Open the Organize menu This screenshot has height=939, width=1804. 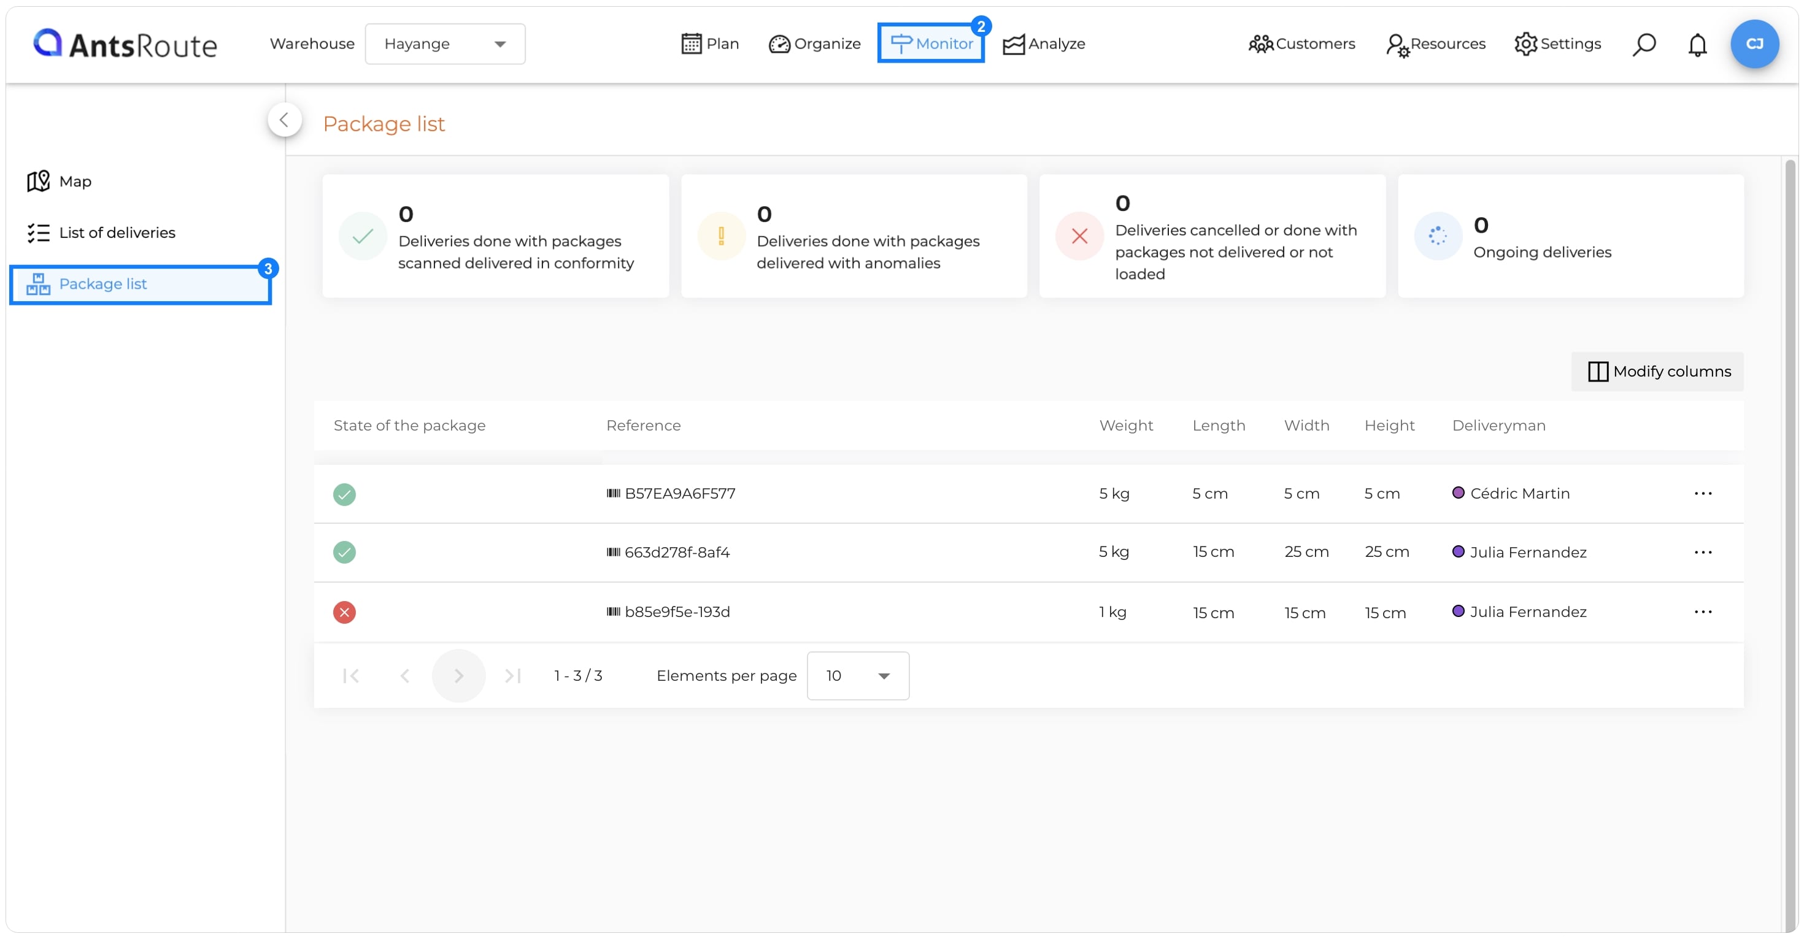coord(814,44)
